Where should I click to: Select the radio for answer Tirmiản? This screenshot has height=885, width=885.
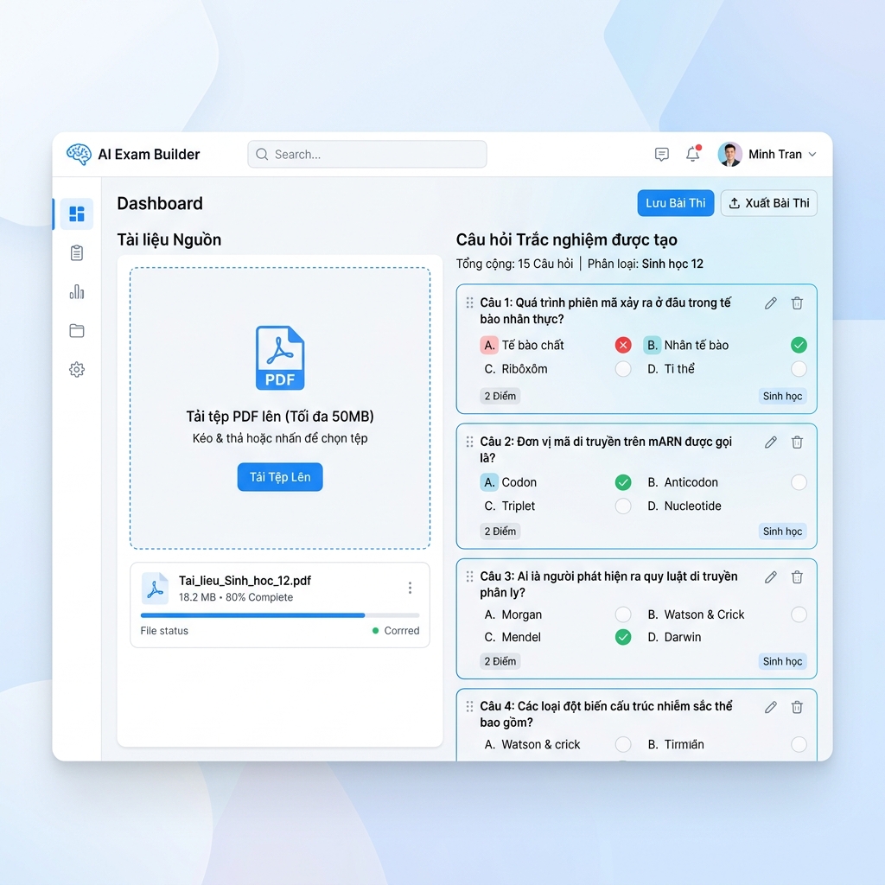click(x=799, y=744)
